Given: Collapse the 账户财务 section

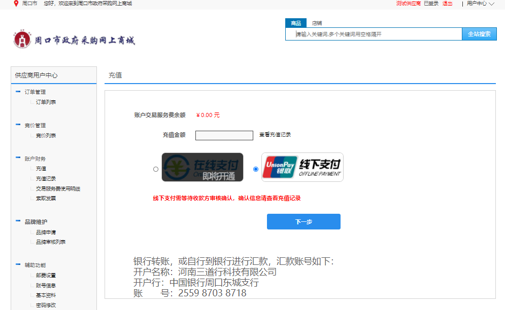Looking at the screenshot, I should pos(18,158).
